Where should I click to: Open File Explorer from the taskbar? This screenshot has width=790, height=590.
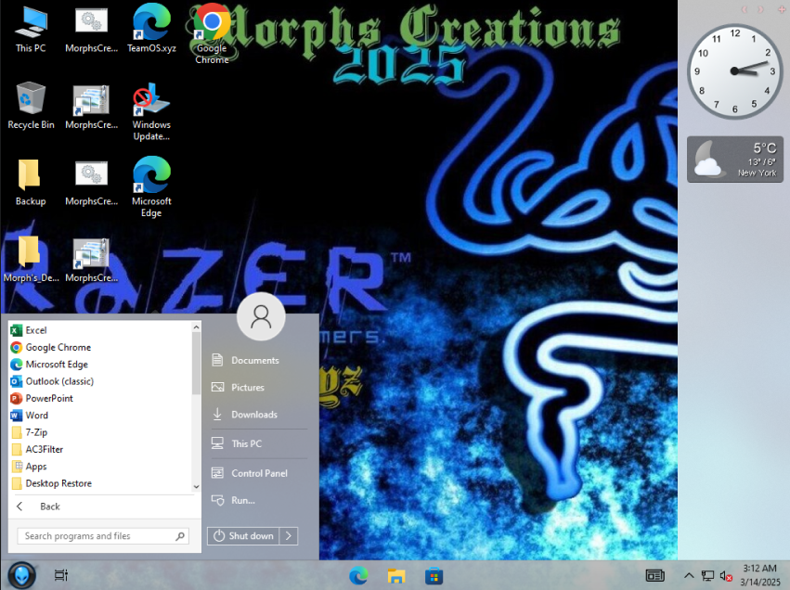[396, 575]
